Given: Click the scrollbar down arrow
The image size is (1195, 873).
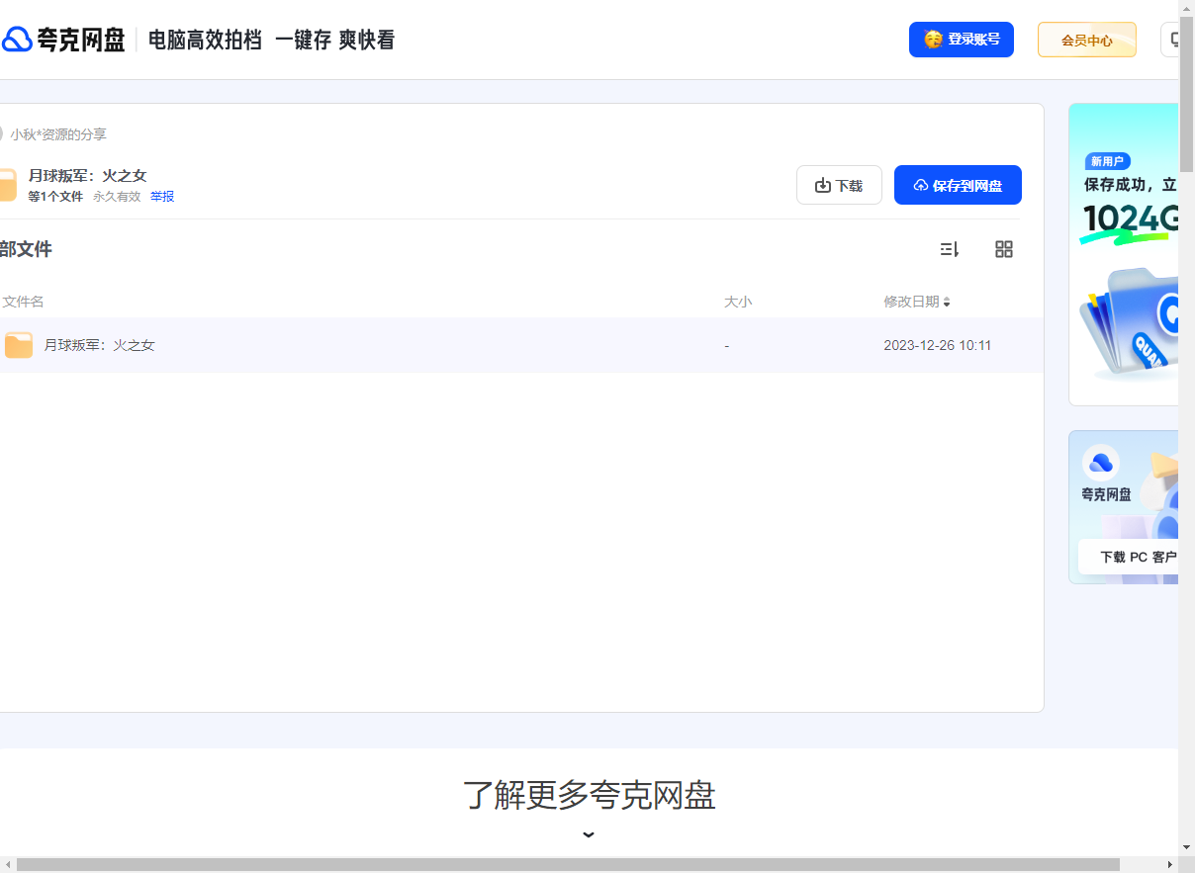Looking at the screenshot, I should tap(1186, 847).
